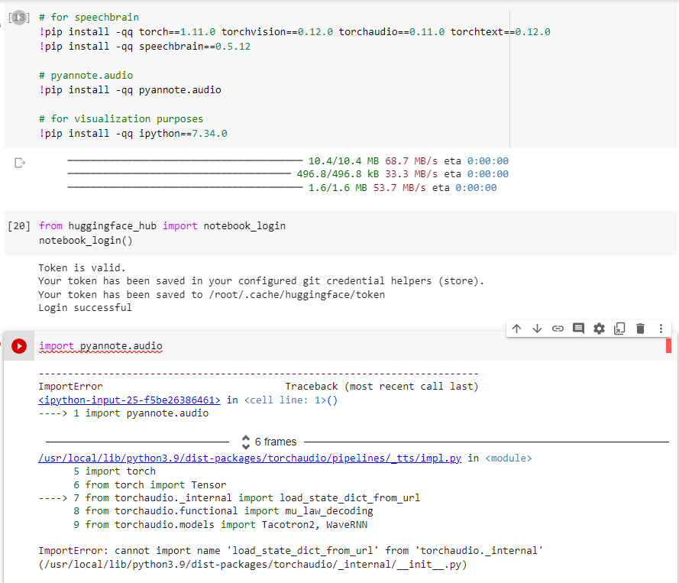Click the [13] execution badge on the pip cell

pyautogui.click(x=18, y=17)
